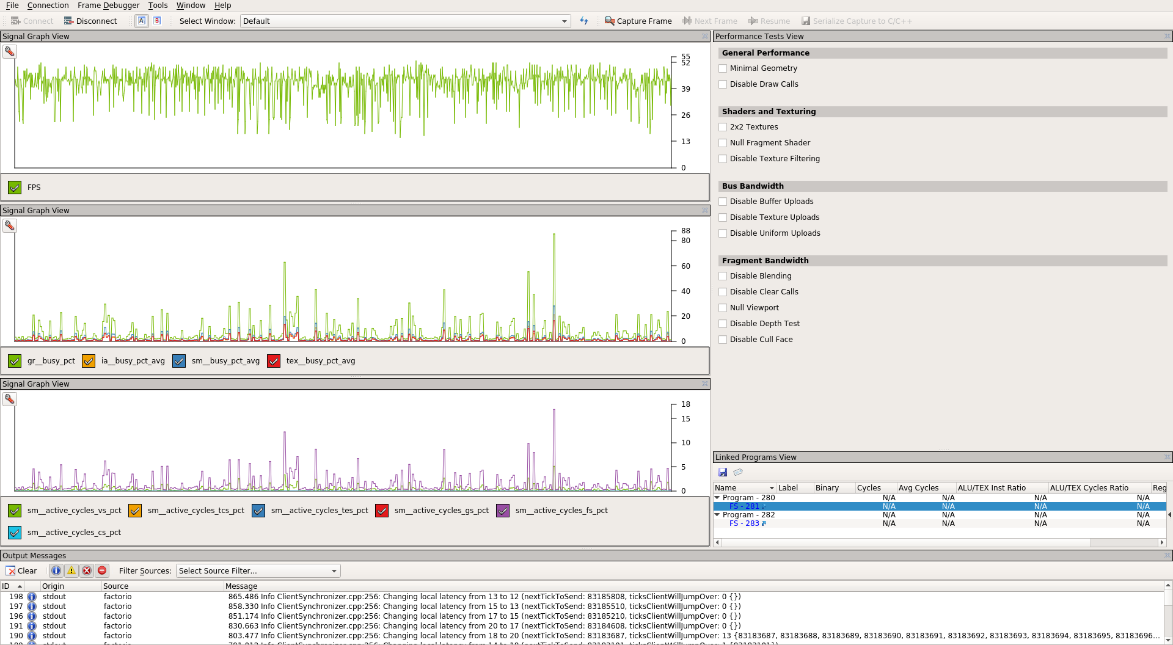This screenshot has height=645, width=1173.
Task: Select the layout B toolbar icon
Action: pos(157,21)
